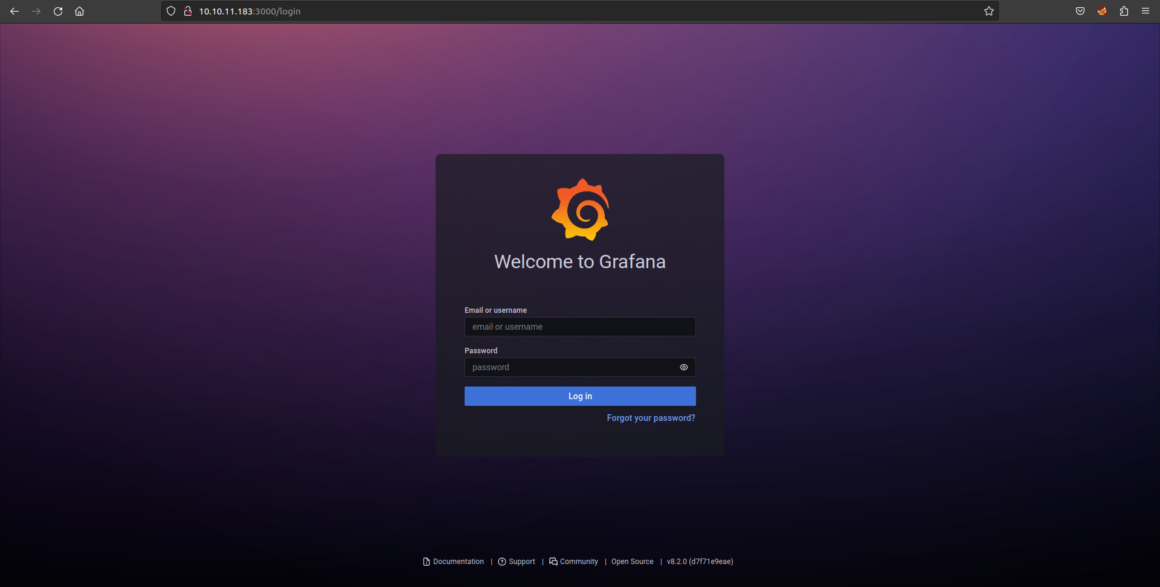The height and width of the screenshot is (587, 1160).
Task: Click the browser forward arrow
Action: [36, 11]
